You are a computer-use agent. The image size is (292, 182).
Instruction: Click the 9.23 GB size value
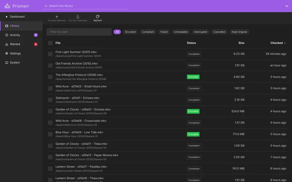coord(239,54)
